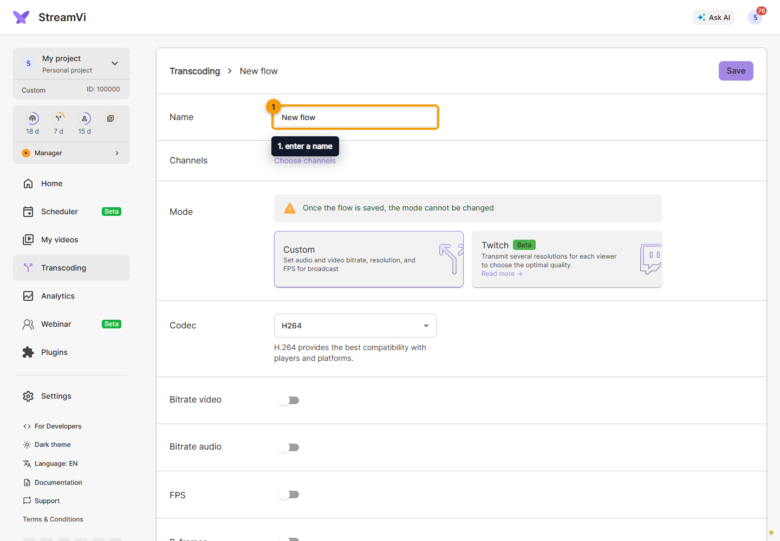Switch to Dark theme
The image size is (780, 541).
tap(47, 445)
